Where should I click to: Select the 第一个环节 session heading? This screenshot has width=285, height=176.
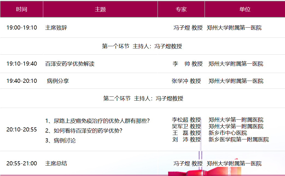pyautogui.click(x=142, y=46)
